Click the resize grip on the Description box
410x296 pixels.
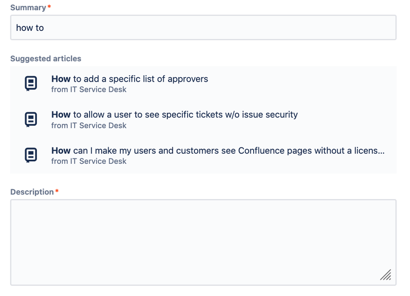[385, 275]
